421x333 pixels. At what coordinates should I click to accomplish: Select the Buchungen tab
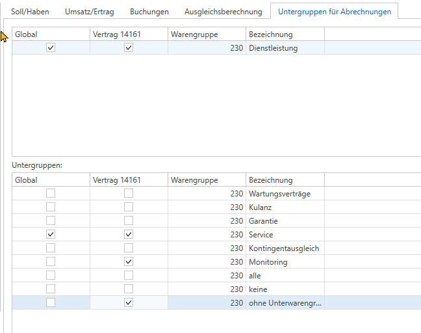149,12
